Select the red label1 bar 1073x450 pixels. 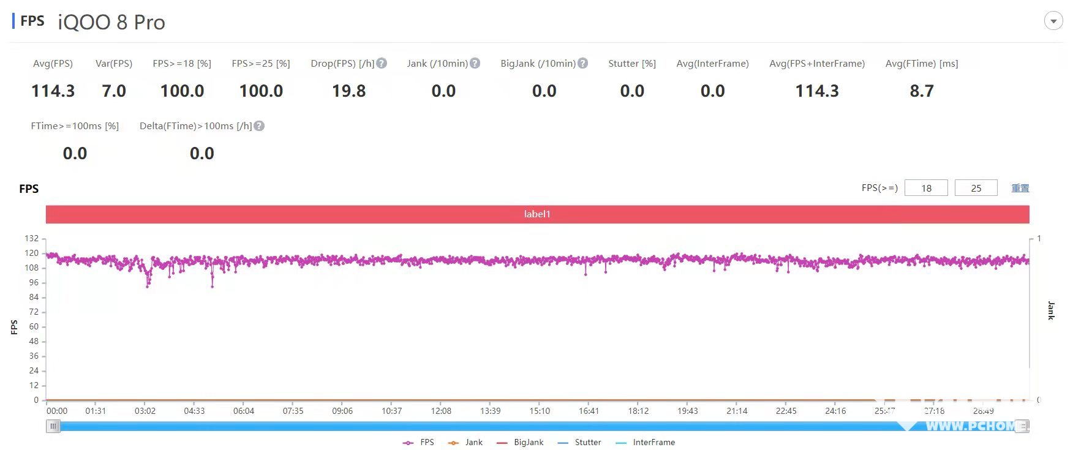[x=537, y=214]
